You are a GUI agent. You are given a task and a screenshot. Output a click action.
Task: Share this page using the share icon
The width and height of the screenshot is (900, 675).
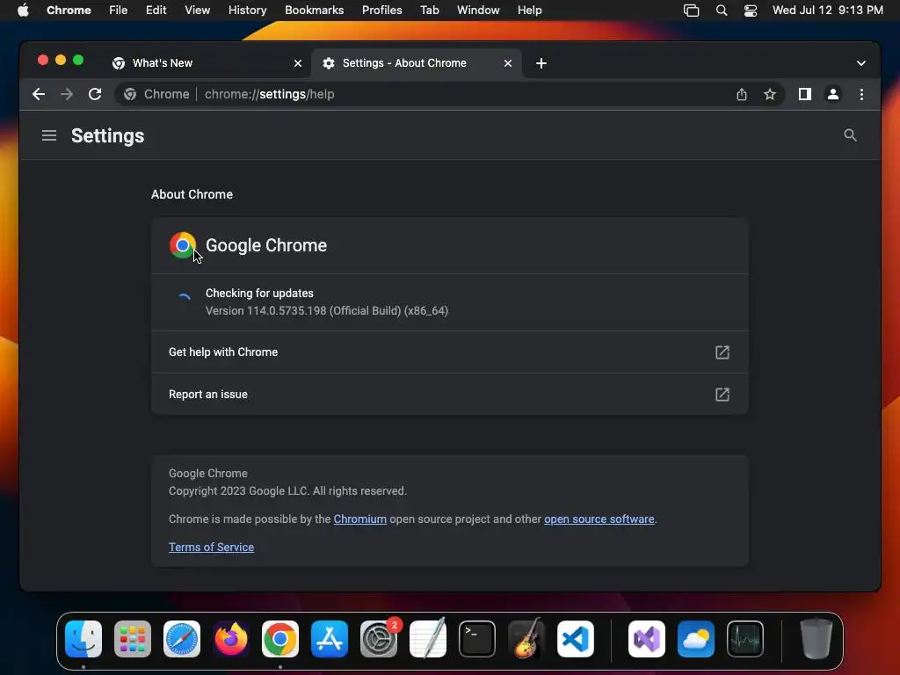click(x=742, y=94)
